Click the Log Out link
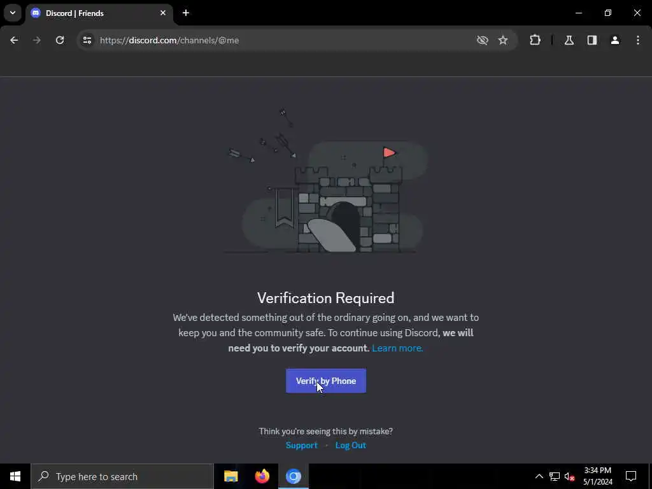Image resolution: width=652 pixels, height=489 pixels. click(351, 445)
